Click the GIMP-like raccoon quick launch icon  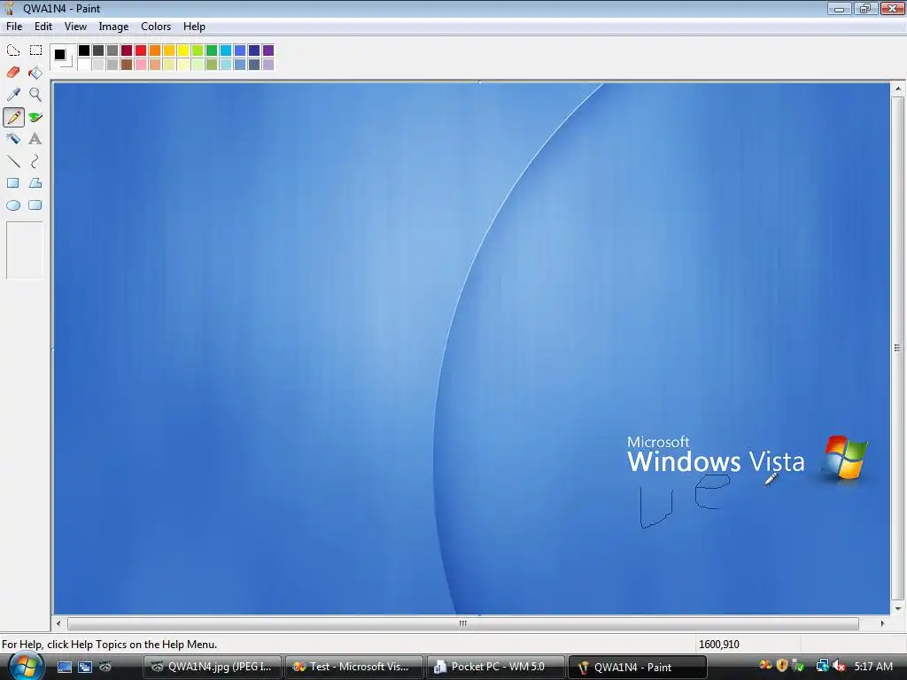point(105,667)
